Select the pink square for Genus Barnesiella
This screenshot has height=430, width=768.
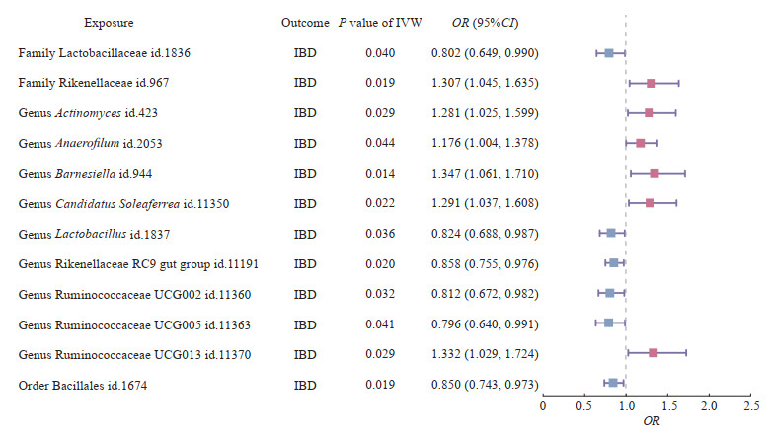[x=654, y=173]
